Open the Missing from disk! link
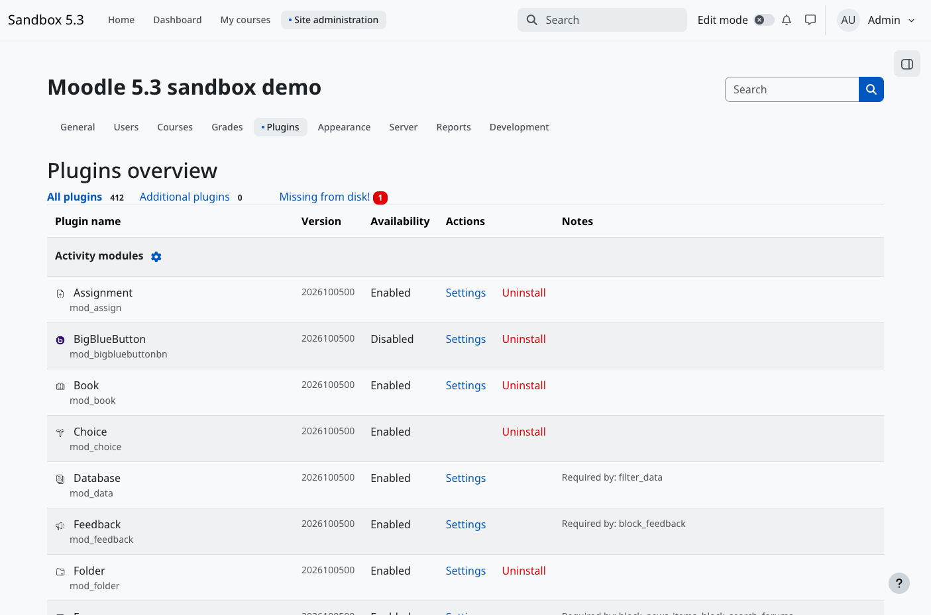This screenshot has width=931, height=615. 325,197
